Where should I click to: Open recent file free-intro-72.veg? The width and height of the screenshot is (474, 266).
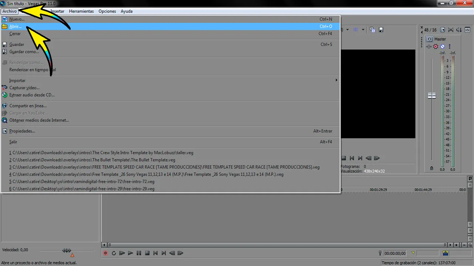pyautogui.click(x=170, y=181)
